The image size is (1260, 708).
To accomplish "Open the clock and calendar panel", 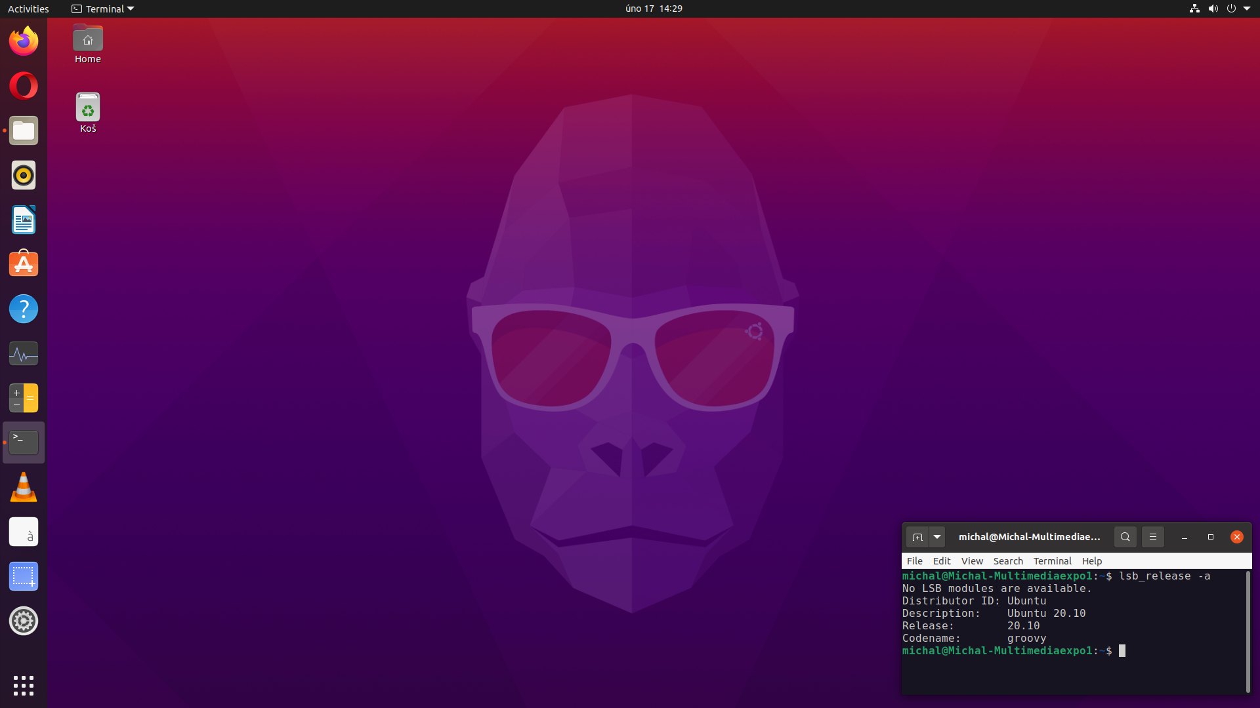I will (x=653, y=9).
